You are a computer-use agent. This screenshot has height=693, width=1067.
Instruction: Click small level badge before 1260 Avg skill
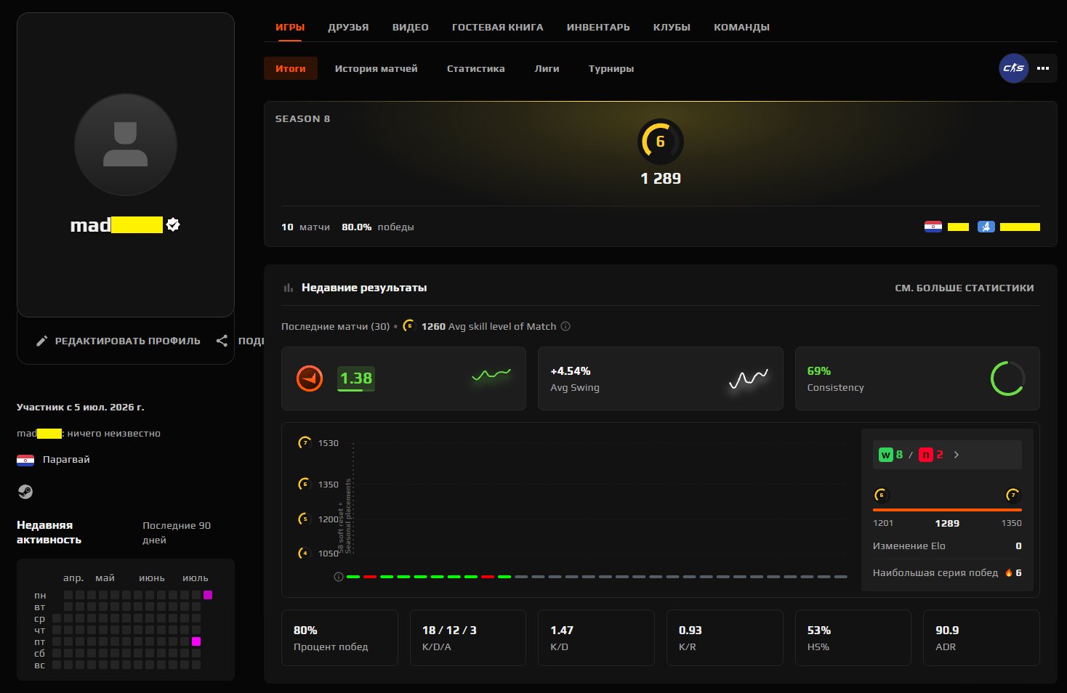point(408,325)
